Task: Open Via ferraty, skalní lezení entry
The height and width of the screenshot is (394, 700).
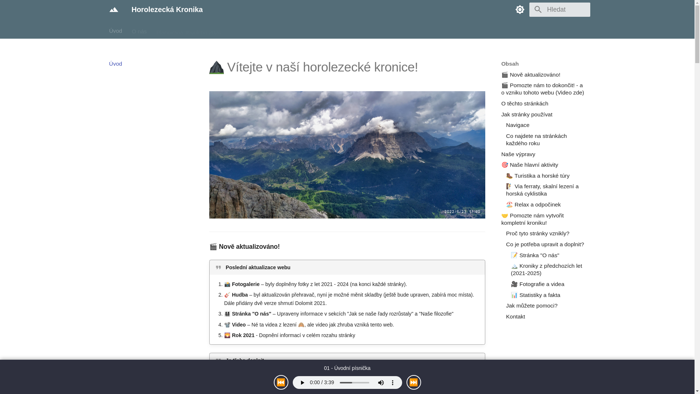Action: (542, 190)
